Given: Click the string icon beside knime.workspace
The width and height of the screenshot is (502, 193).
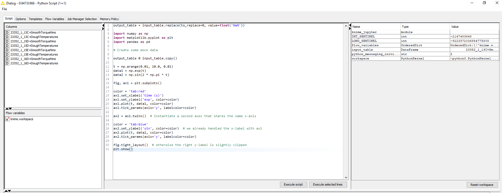Looking at the screenshot, I should (7, 119).
